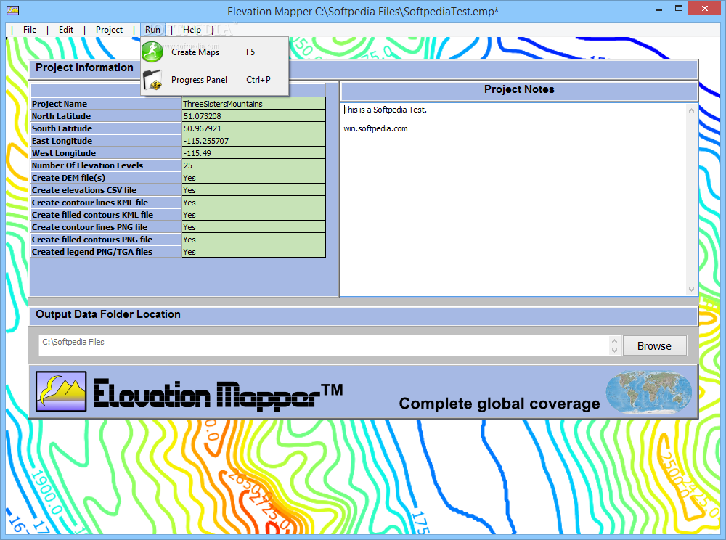Choose Create Maps from the Run menu
Image resolution: width=726 pixels, height=540 pixels.
coord(214,52)
